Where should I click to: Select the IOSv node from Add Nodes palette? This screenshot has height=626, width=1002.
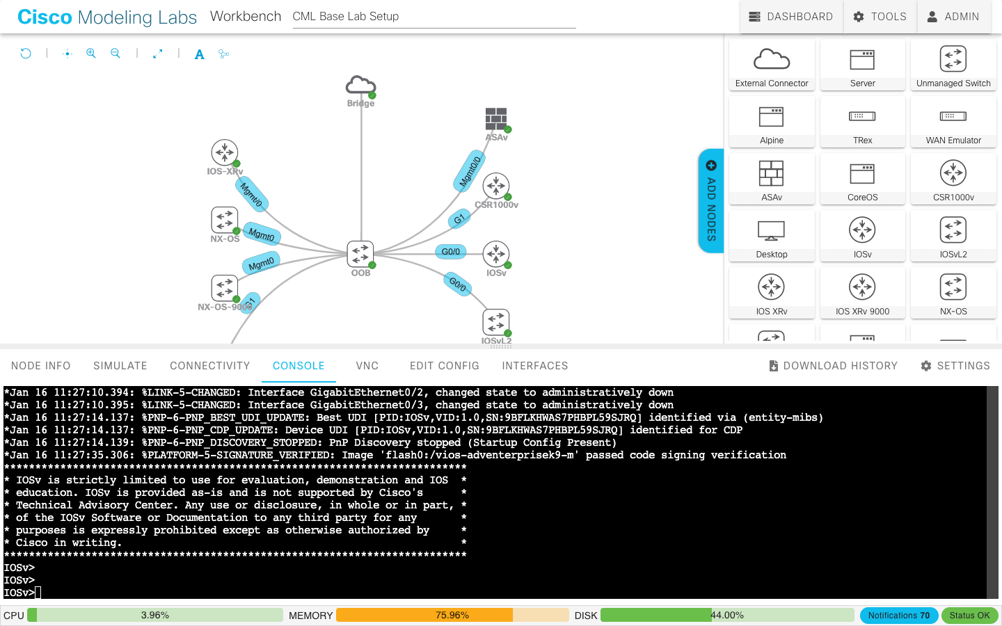point(862,236)
